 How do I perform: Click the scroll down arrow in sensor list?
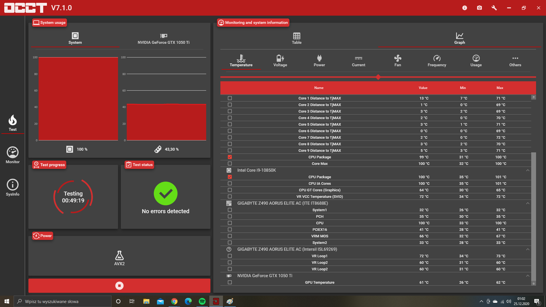coord(534,283)
